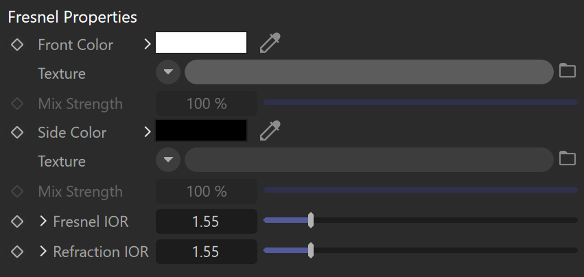Browse folder for the Side Color texture
The height and width of the screenshot is (277, 584).
pos(568,158)
